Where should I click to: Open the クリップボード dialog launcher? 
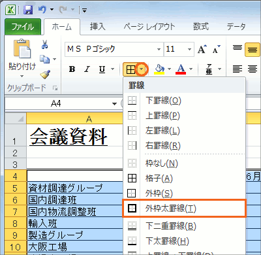coord(55,88)
